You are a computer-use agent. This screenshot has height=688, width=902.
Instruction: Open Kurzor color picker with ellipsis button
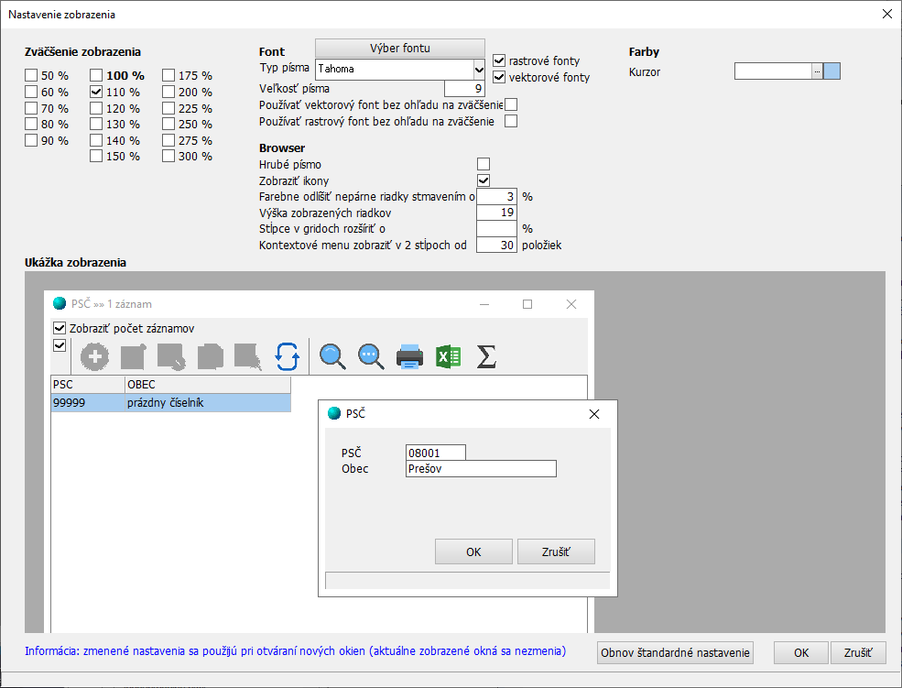pos(817,71)
